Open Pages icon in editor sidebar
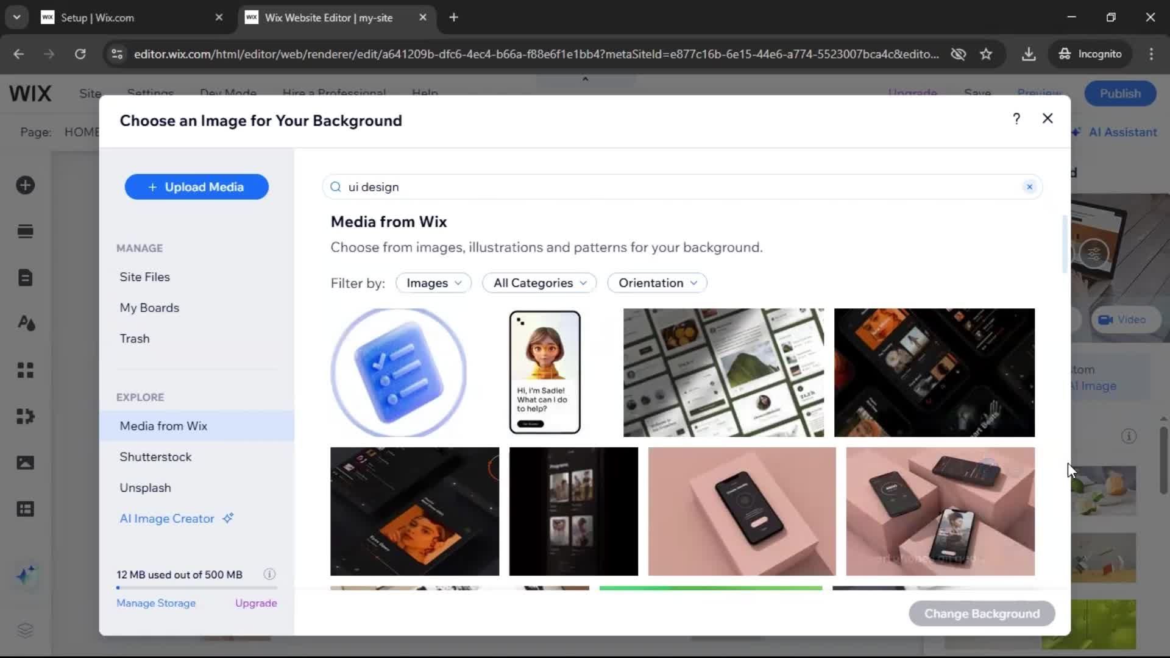Viewport: 1170px width, 658px height. [x=26, y=278]
